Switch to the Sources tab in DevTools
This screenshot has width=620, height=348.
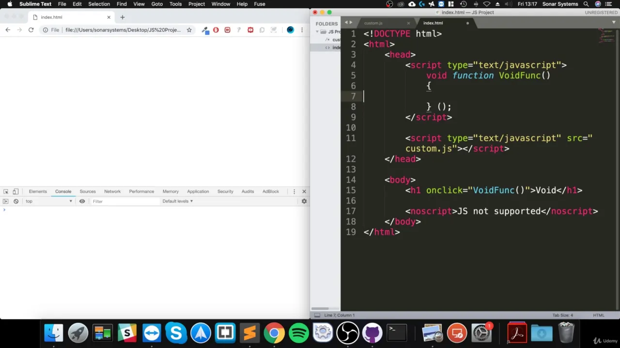point(88,191)
